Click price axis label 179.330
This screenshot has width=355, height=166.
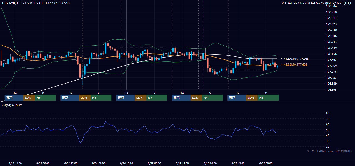point(331,30)
